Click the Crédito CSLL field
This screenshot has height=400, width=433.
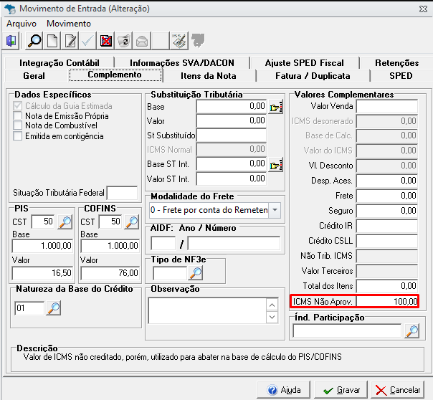click(x=387, y=241)
